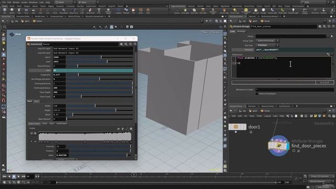This screenshot has height=189, width=336.
Task: Select the File shelf tool
Action: point(133,11)
